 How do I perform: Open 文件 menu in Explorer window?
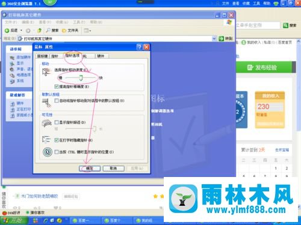pos(11,22)
